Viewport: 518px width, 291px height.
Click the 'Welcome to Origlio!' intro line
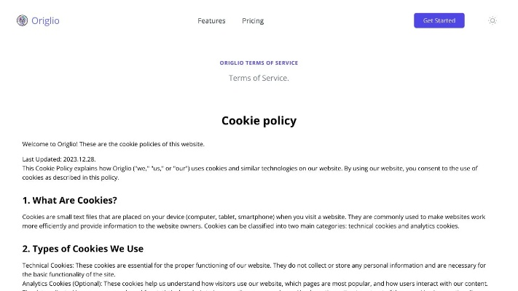113,144
